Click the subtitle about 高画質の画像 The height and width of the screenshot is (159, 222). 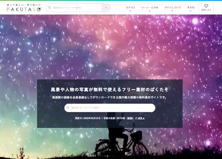[x=109, y=98]
